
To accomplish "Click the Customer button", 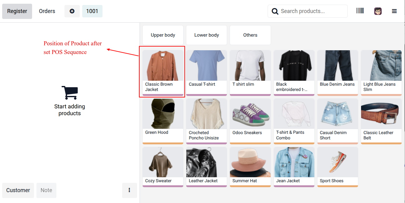I will [18, 190].
